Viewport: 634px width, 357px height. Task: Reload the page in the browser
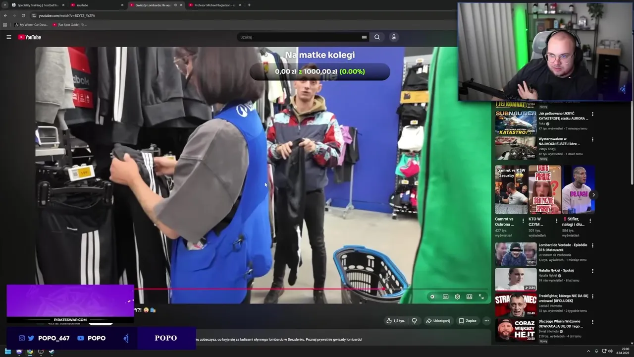(x=23, y=15)
